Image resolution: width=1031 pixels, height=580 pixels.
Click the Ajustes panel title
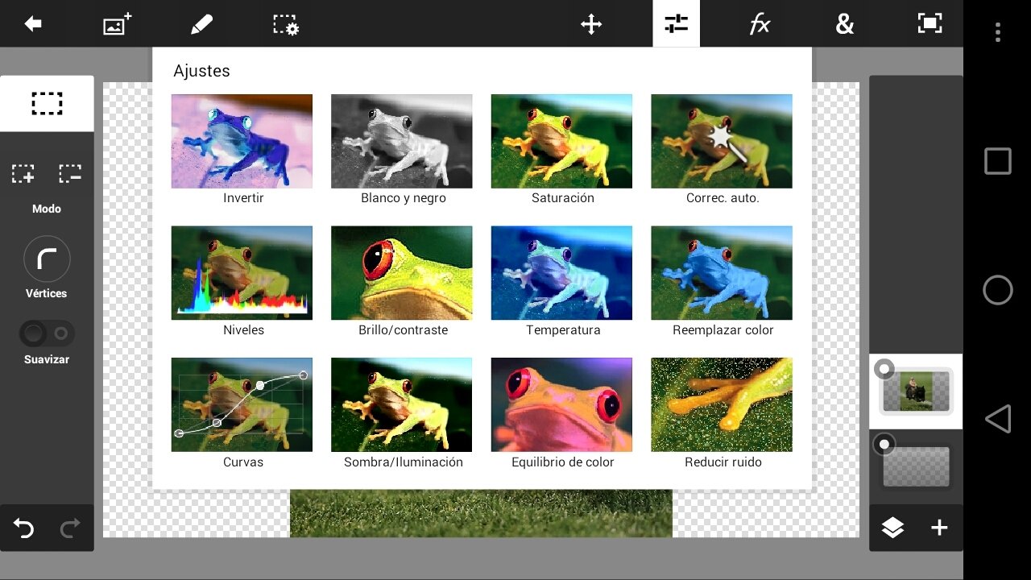tap(201, 71)
